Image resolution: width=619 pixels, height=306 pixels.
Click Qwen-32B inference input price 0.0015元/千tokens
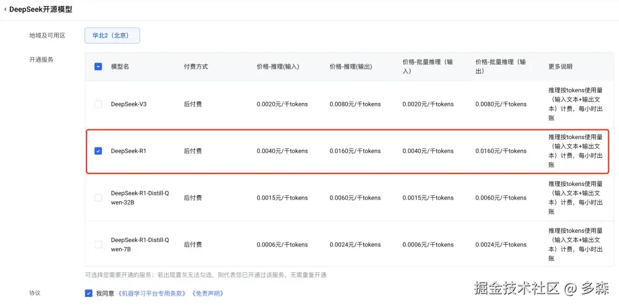pyautogui.click(x=282, y=198)
